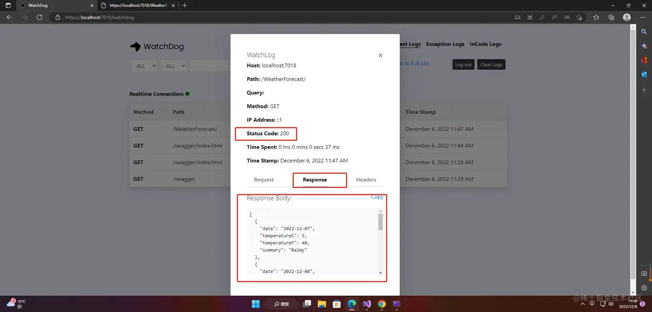This screenshot has height=312, width=652.
Task: Open the Office icon in Edge sidebar
Action: click(644, 60)
